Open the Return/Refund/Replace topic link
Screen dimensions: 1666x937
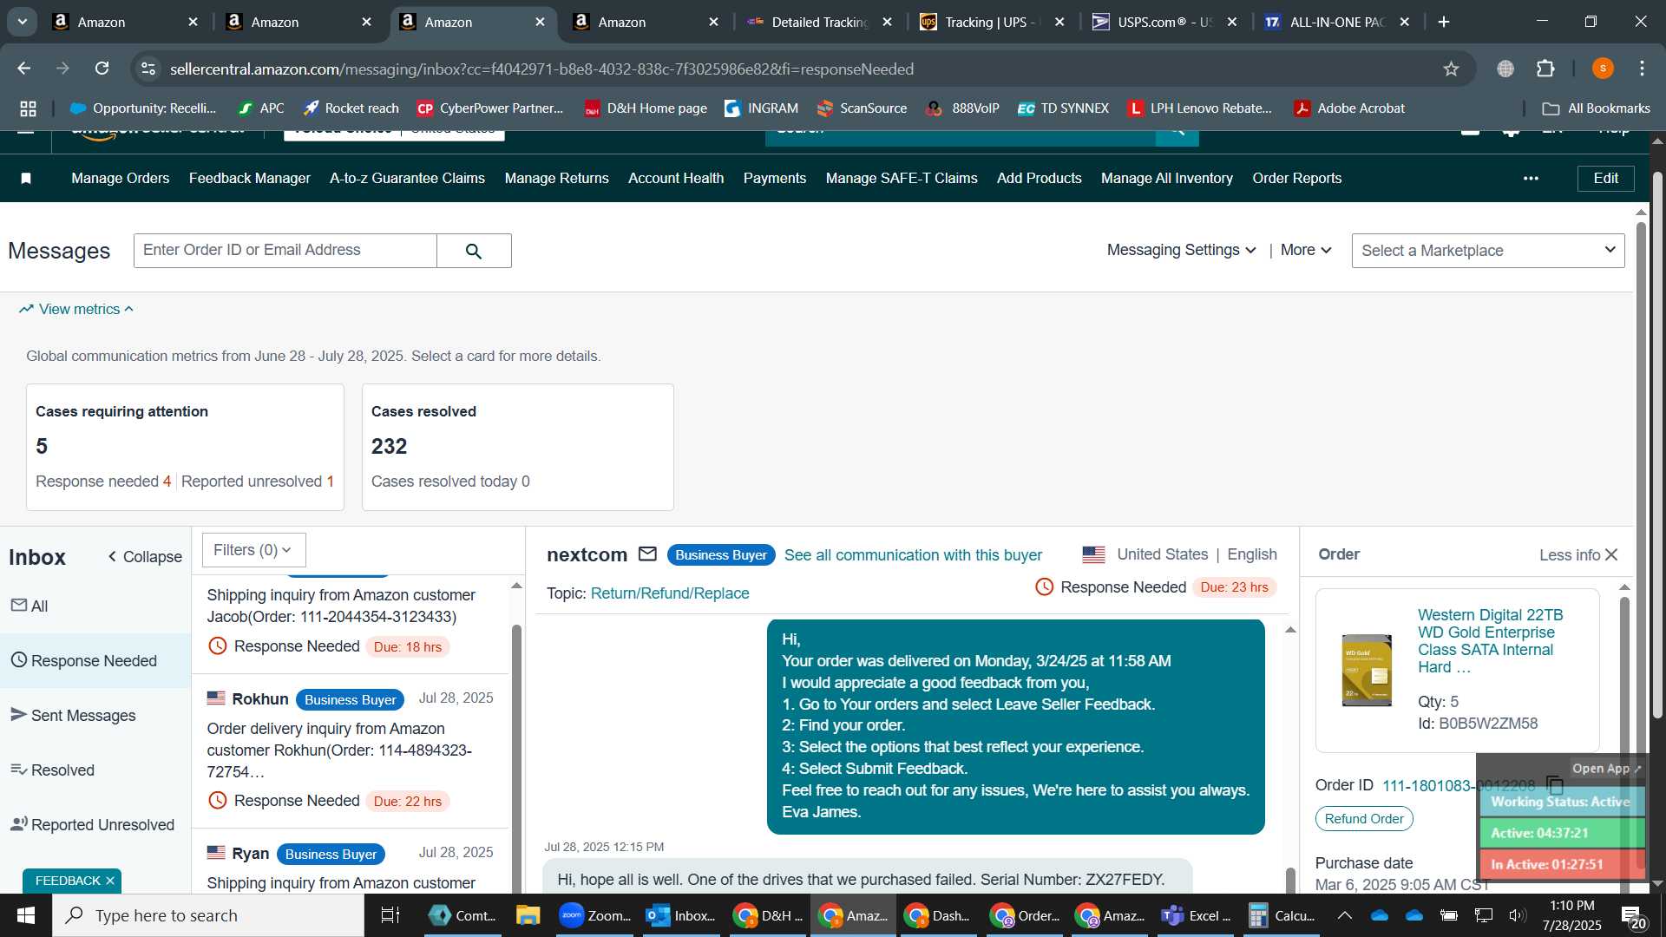(669, 593)
